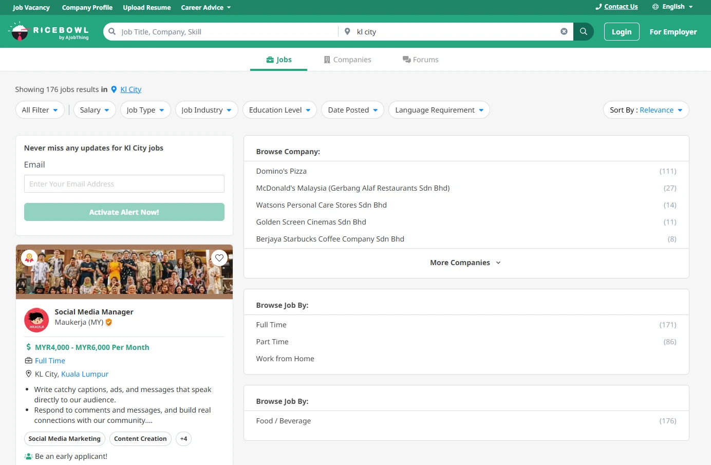This screenshot has width=711, height=465.
Task: Click the Full Time job type link
Action: (x=50, y=361)
